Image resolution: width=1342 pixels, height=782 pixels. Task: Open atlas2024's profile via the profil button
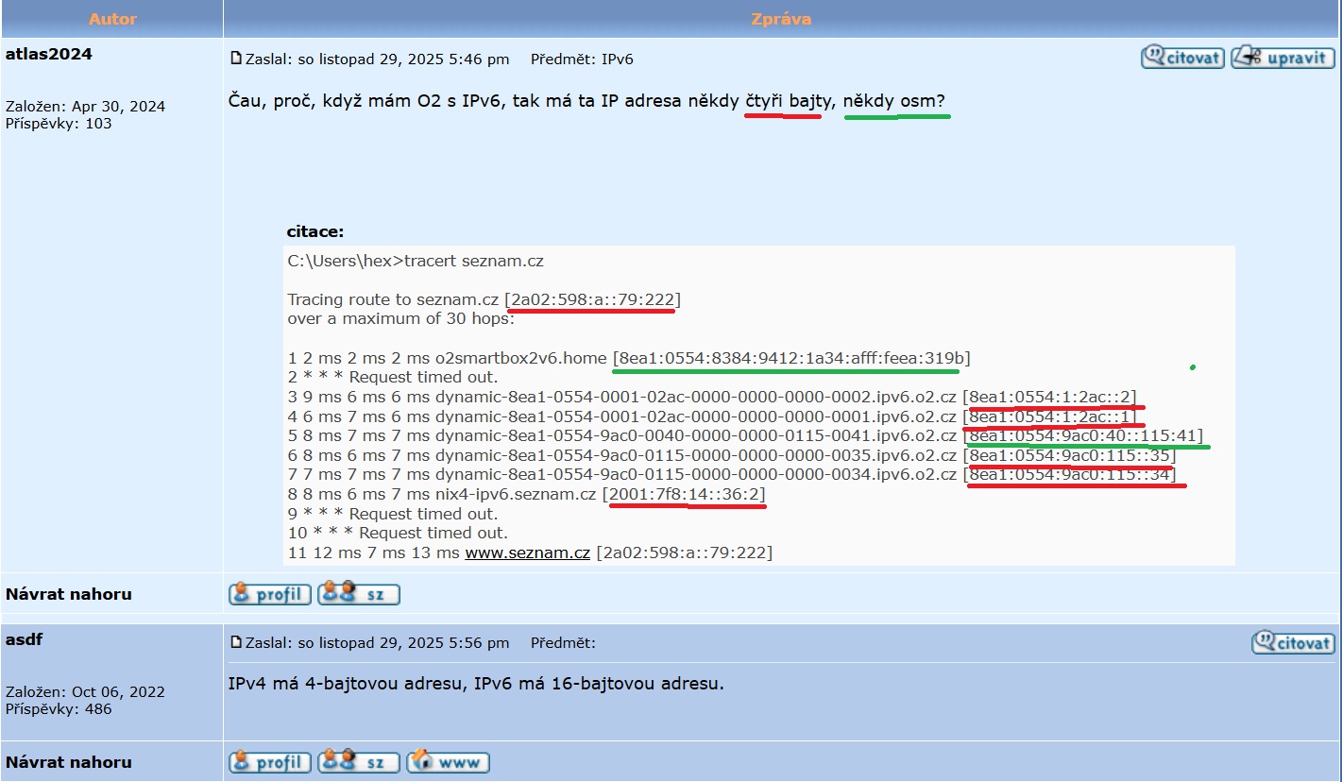(x=270, y=594)
